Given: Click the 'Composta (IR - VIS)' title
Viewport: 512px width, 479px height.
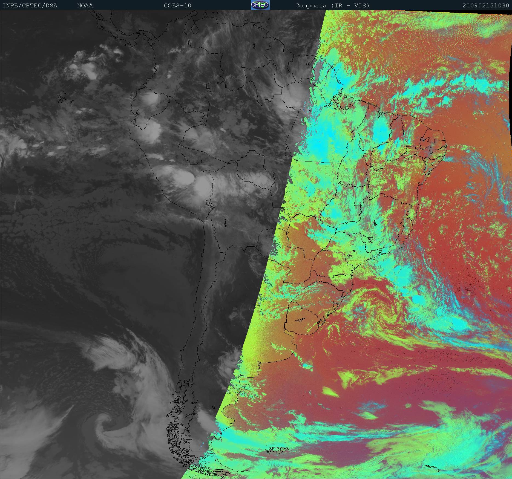Looking at the screenshot, I should click(332, 5).
